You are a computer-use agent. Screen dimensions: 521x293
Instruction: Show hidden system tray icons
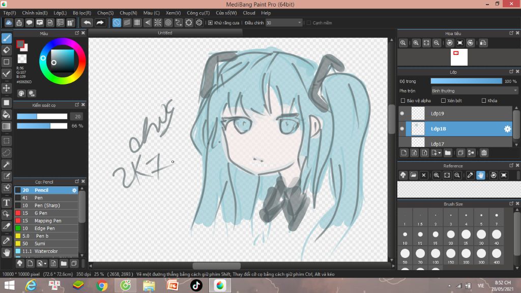(450, 286)
